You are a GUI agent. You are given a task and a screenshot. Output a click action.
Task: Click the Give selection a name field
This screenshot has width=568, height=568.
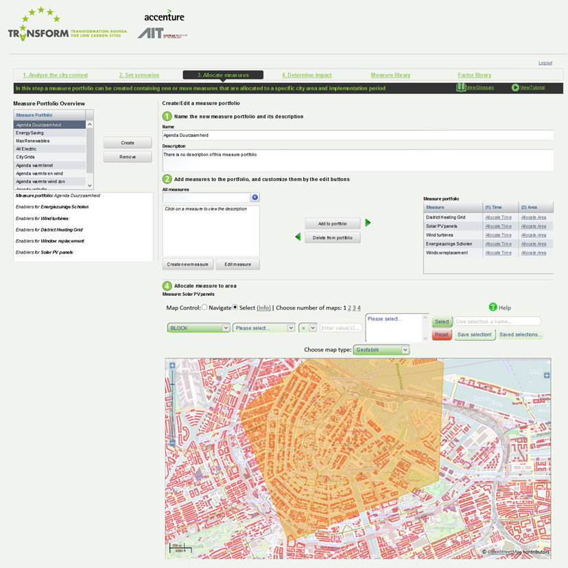coord(497,321)
